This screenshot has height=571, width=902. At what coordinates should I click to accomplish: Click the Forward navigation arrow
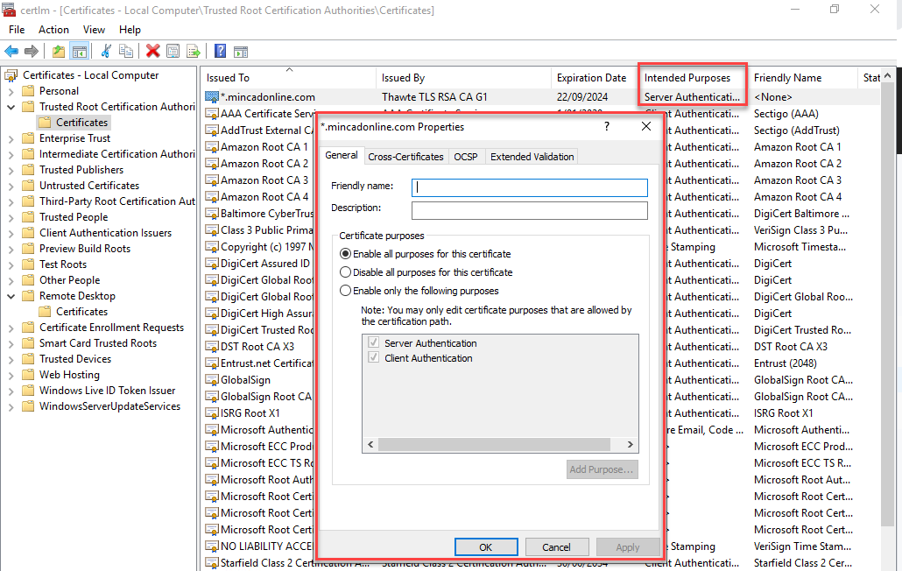(30, 50)
